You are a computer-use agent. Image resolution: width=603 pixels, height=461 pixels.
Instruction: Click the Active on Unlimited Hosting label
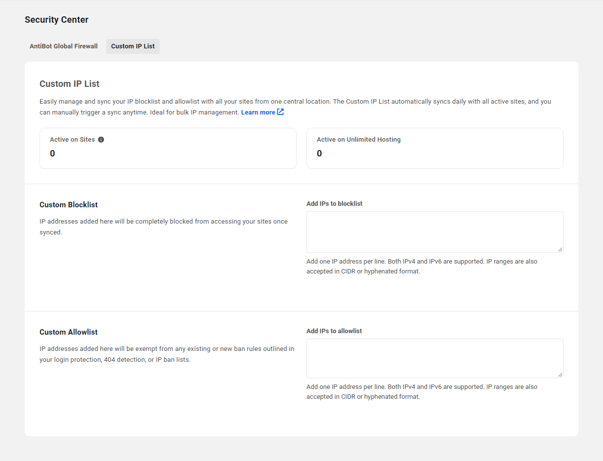(x=359, y=140)
